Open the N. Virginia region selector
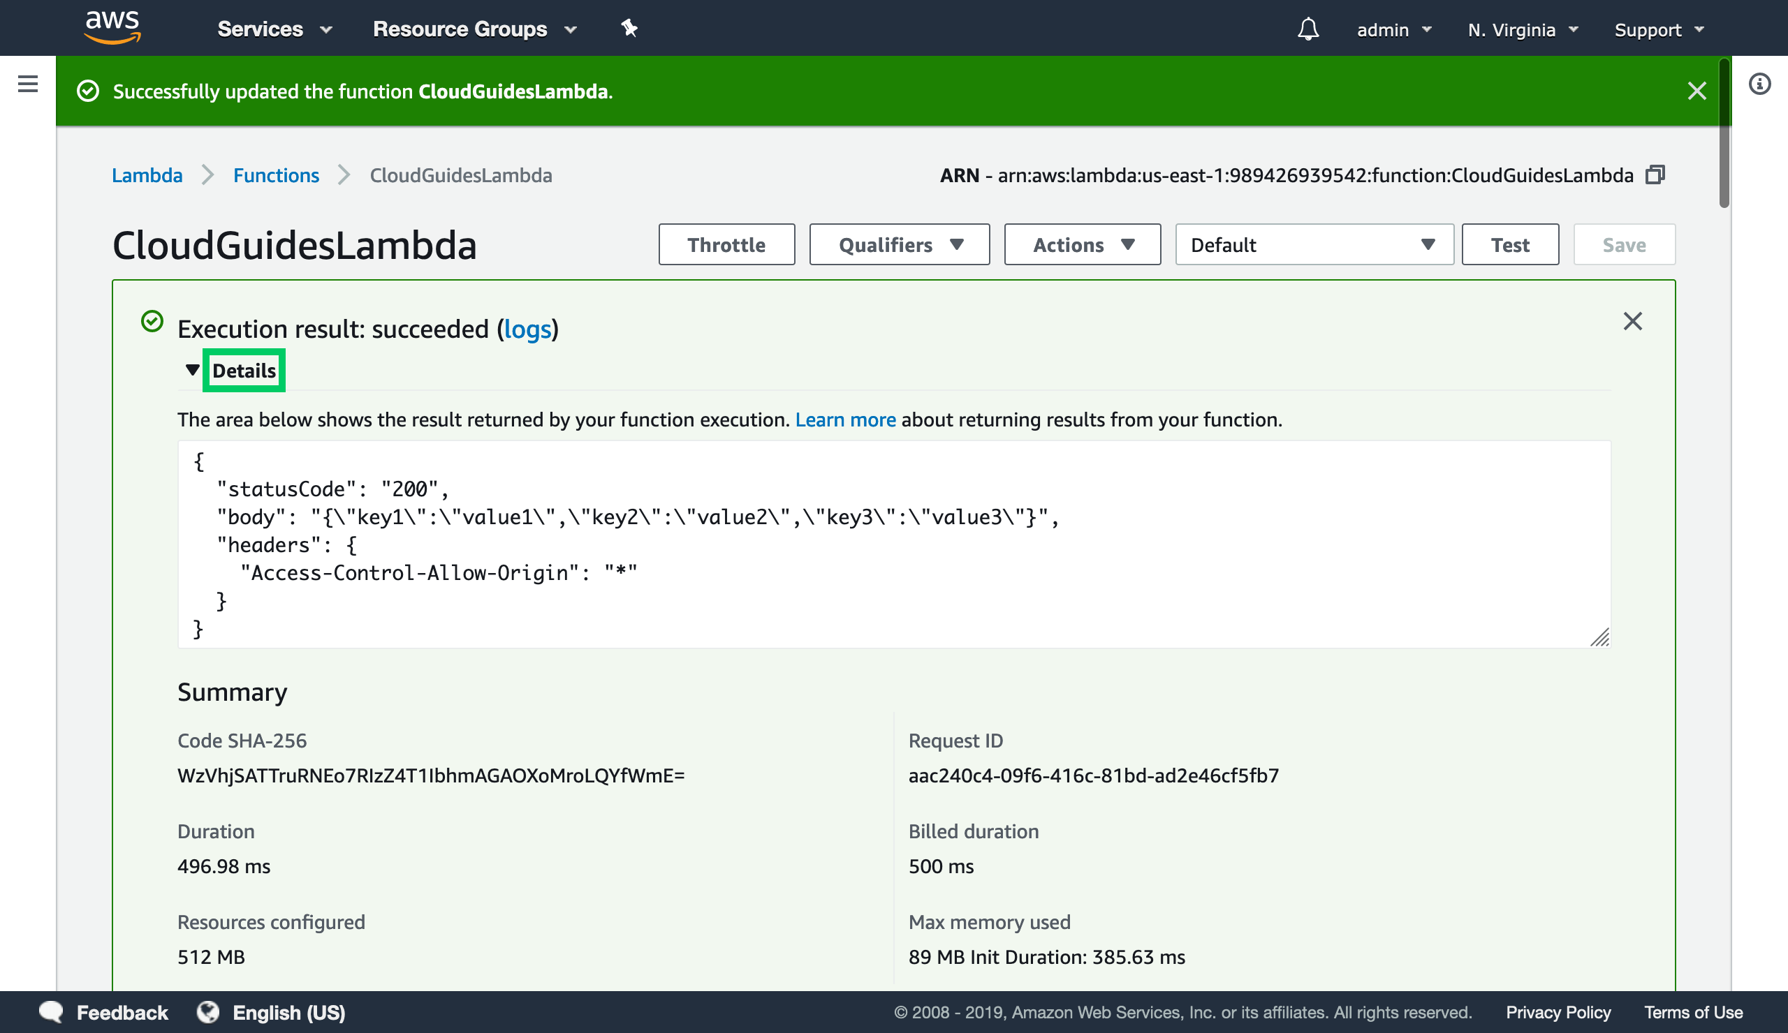The width and height of the screenshot is (1788, 1033). pos(1523,30)
